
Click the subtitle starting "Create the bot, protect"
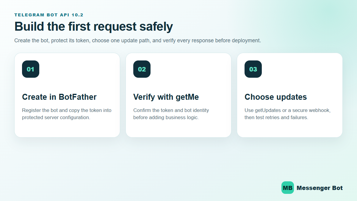[138, 40]
